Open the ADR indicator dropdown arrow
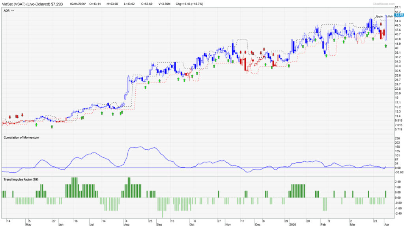Viewport: 404px width, 226px height. 13,11
